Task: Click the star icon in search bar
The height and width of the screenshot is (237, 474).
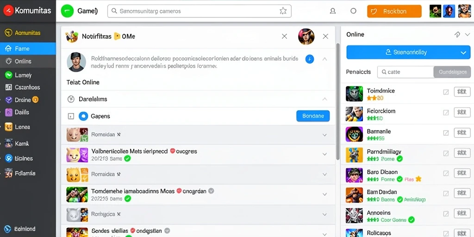Action: [283, 11]
